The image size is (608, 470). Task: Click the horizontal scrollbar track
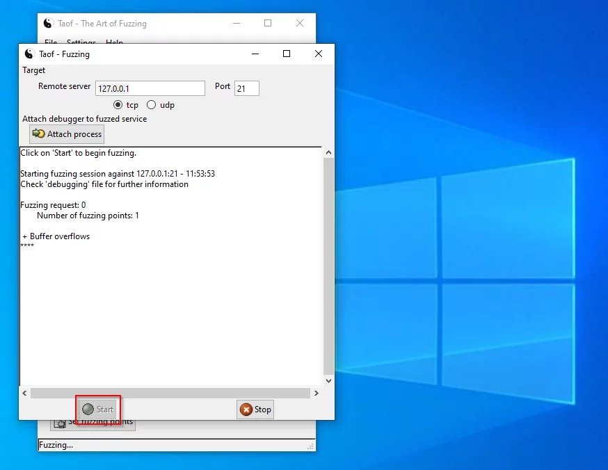[x=170, y=393]
